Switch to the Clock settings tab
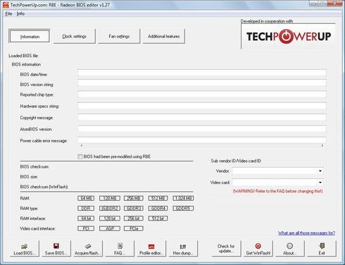This screenshot has height=265, width=345. 75,37
